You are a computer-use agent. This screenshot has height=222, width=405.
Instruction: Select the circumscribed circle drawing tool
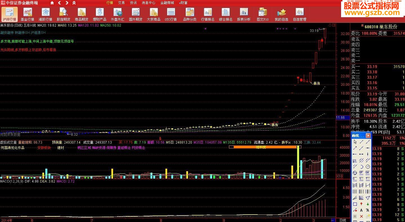[x=355, y=173]
